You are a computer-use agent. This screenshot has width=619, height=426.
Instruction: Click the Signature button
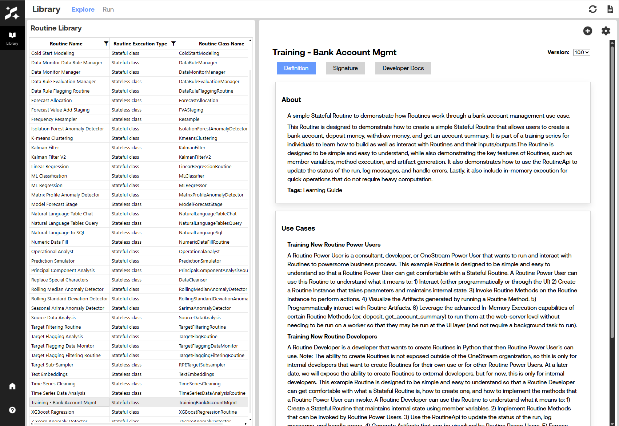pyautogui.click(x=345, y=68)
